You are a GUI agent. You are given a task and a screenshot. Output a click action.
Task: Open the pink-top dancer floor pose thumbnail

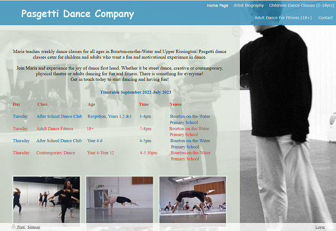[x=120, y=199]
